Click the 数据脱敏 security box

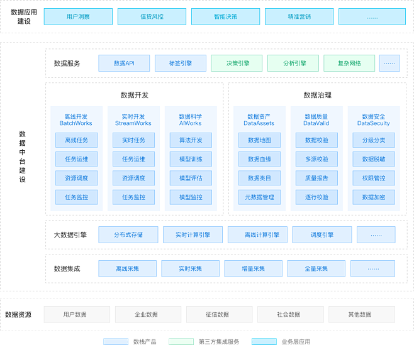tap(374, 159)
